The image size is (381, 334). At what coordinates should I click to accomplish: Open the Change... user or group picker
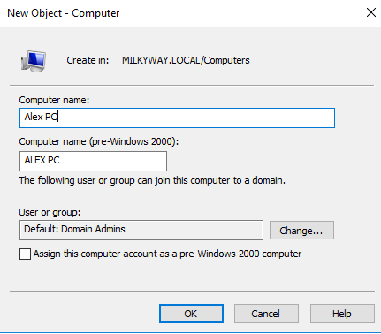tap(301, 231)
